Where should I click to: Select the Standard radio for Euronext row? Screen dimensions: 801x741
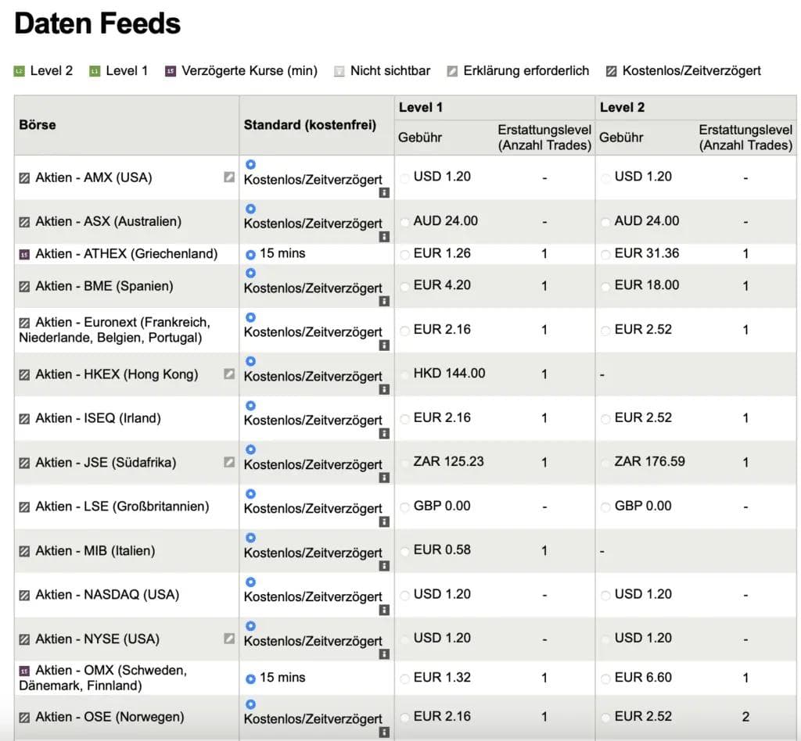click(x=250, y=317)
